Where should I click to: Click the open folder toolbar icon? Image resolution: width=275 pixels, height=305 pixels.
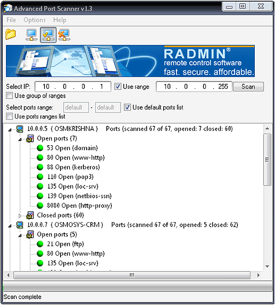(11, 34)
